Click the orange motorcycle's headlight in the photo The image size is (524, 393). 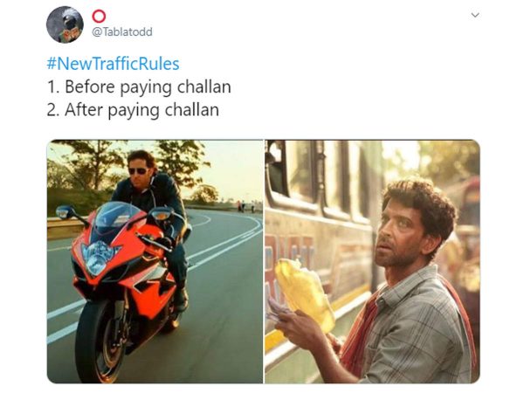(97, 258)
